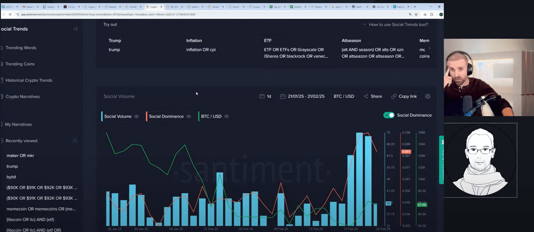The image size is (534, 232).
Task: Open the BTC / USD asset dropdown
Action: point(343,96)
